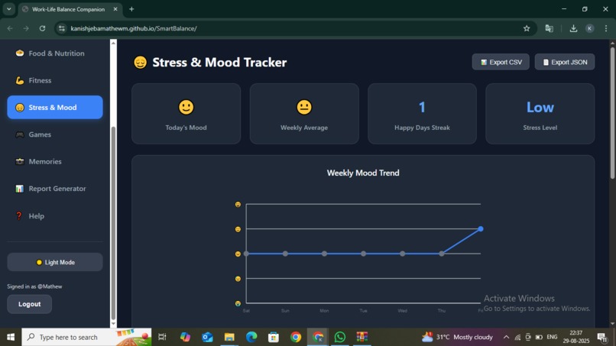Click the Games controller icon
This screenshot has height=346, width=616.
[x=20, y=134]
